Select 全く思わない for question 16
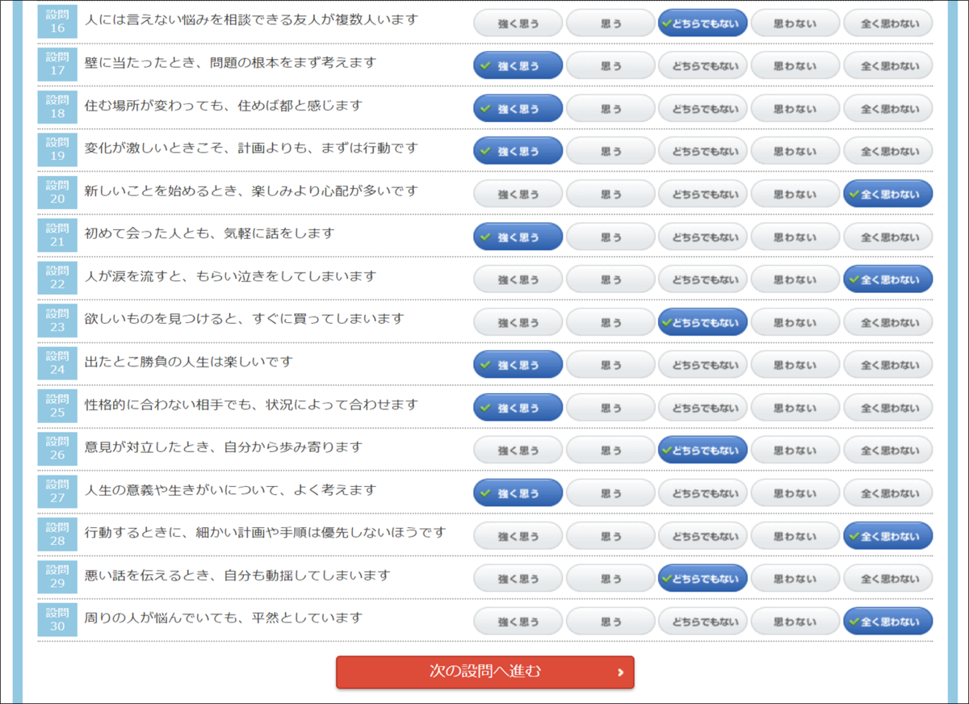This screenshot has height=704, width=969. pos(888,23)
